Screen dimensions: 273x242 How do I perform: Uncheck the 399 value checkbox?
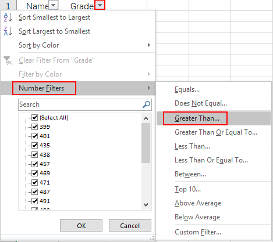pos(34,127)
